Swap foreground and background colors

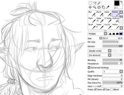(x=121, y=2)
